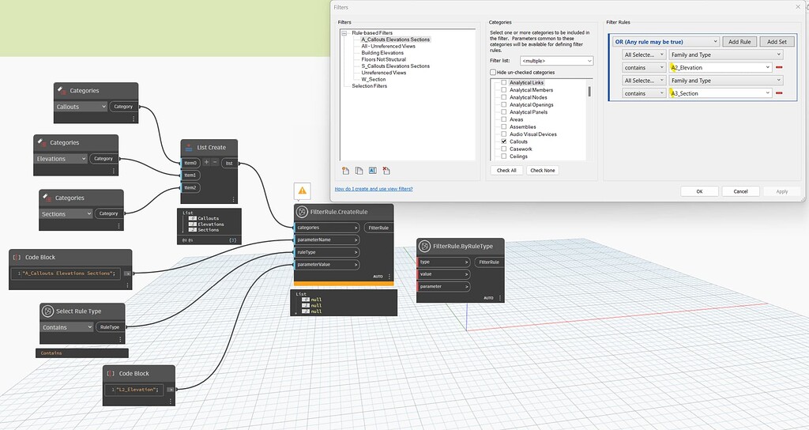Screen dimensions: 809x430
Task: Open the view filters help link
Action: tap(373, 189)
